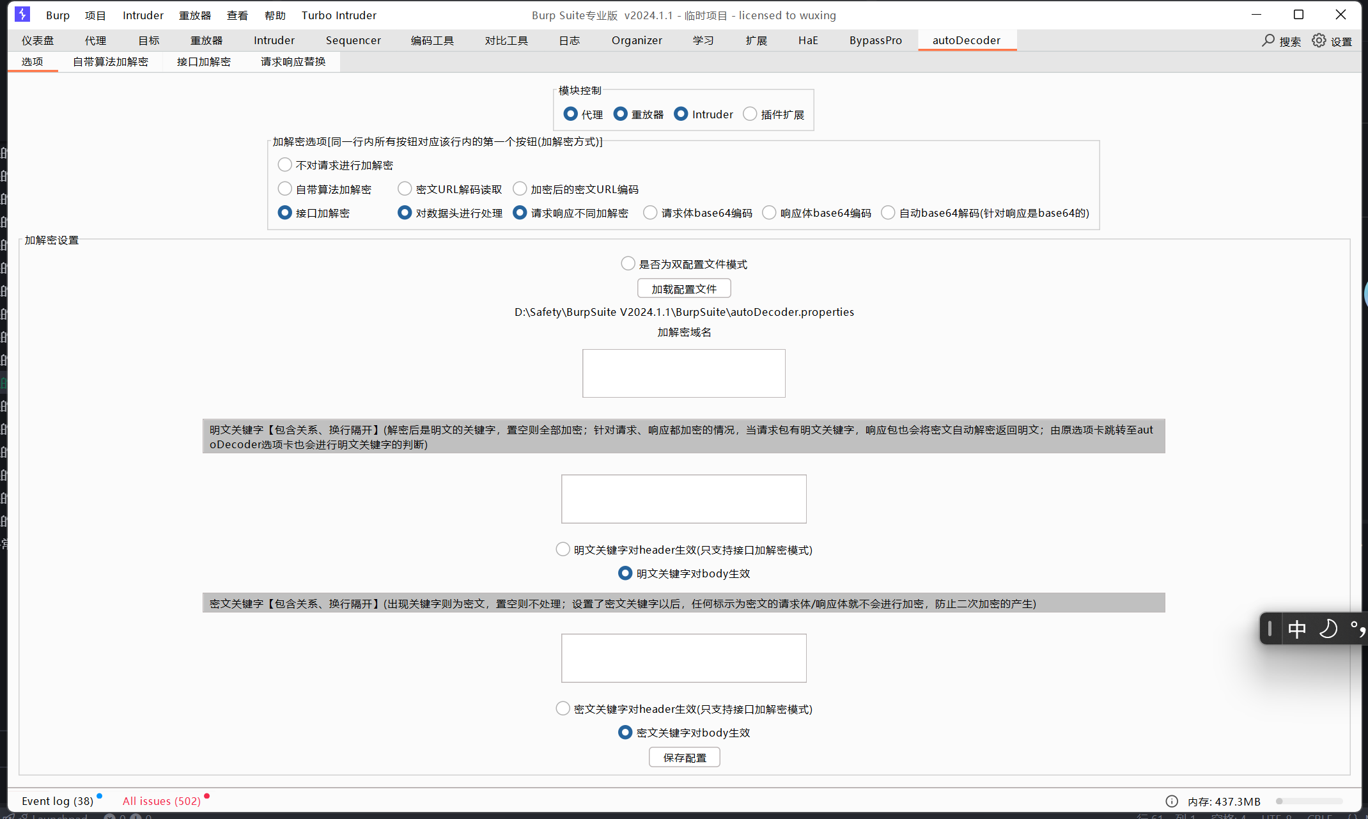Screen dimensions: 1368x819
Task: Switch to the 重放器 main tab
Action: tap(206, 40)
